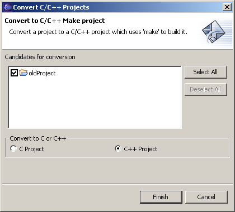Click the C Project option label text
235x212 pixels.
tap(31, 149)
